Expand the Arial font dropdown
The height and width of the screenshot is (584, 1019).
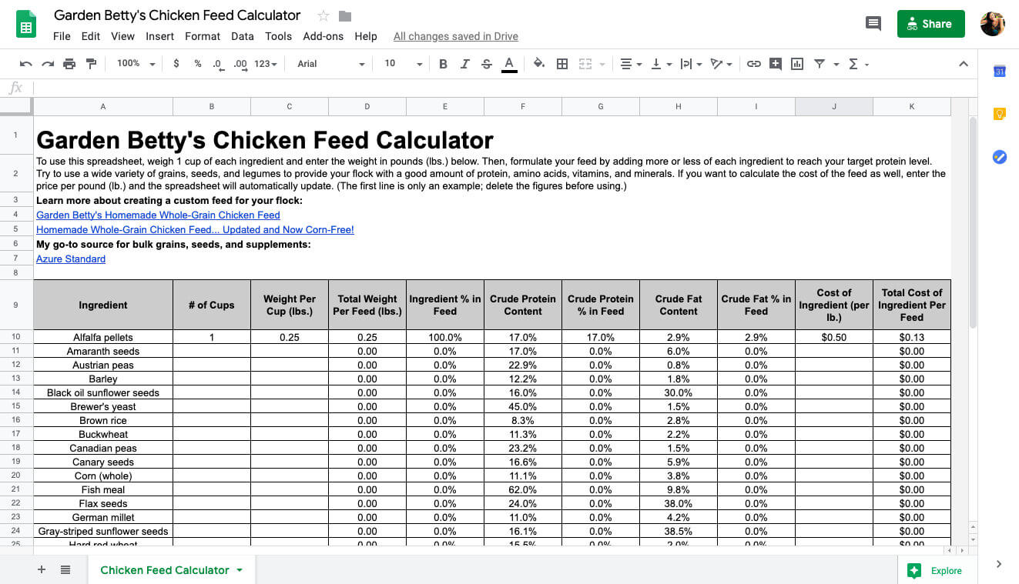[x=330, y=64]
